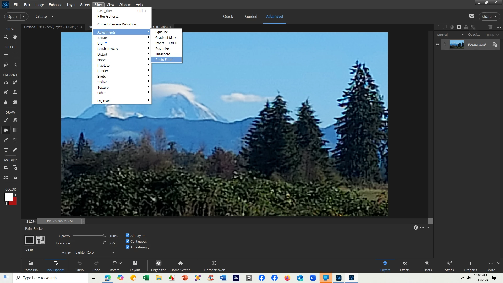Open the Home Screen
Viewport: 503px width, 283px height.
180,265
